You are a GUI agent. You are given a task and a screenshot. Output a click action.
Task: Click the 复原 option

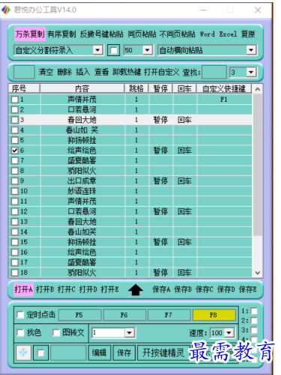pos(248,34)
